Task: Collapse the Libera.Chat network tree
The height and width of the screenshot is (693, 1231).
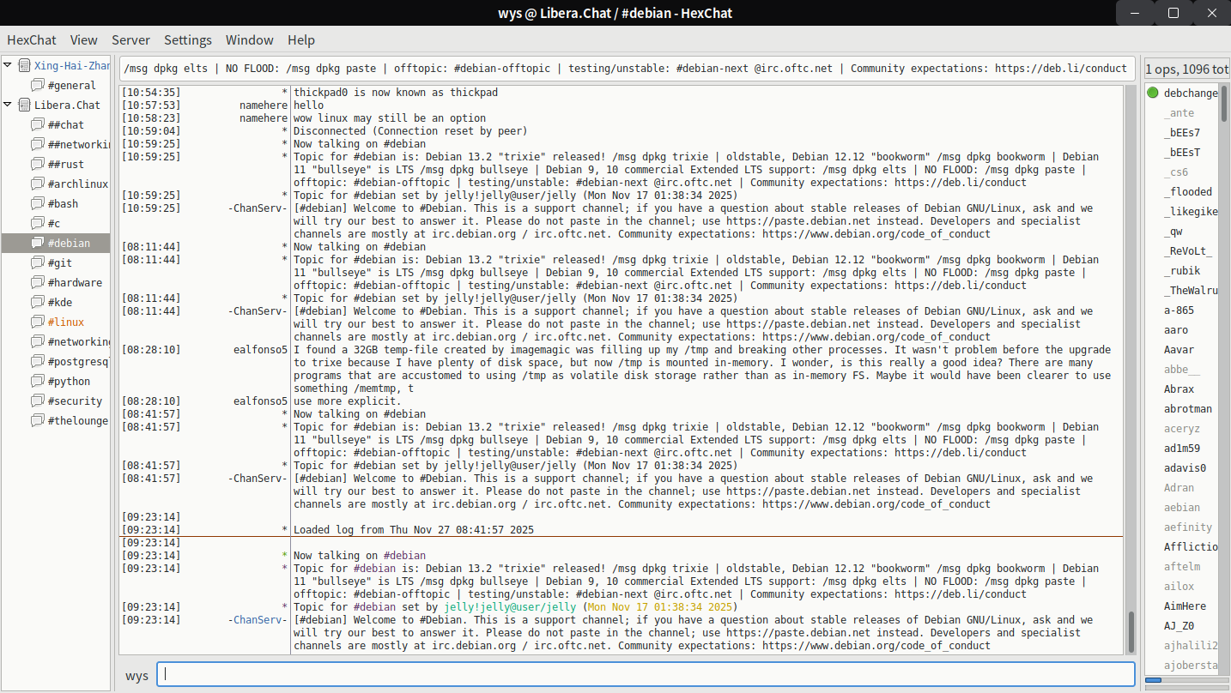Action: click(8, 105)
